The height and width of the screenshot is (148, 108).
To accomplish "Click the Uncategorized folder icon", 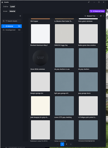I will click(4, 30).
